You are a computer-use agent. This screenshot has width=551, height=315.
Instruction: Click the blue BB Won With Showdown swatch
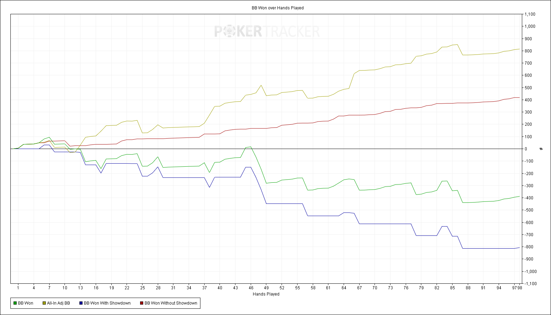pyautogui.click(x=81, y=303)
